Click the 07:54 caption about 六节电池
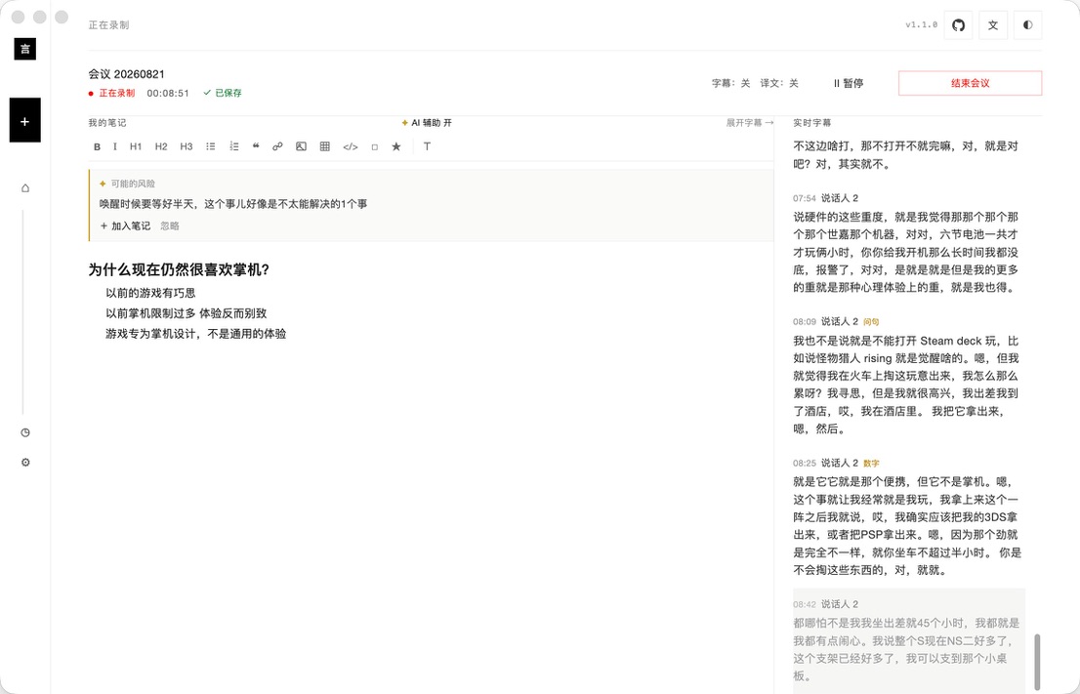The width and height of the screenshot is (1080, 694). (x=906, y=252)
